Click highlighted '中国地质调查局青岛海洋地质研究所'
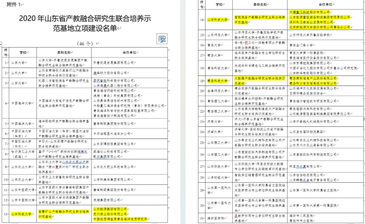This screenshot has height=224, width=365. point(120,219)
